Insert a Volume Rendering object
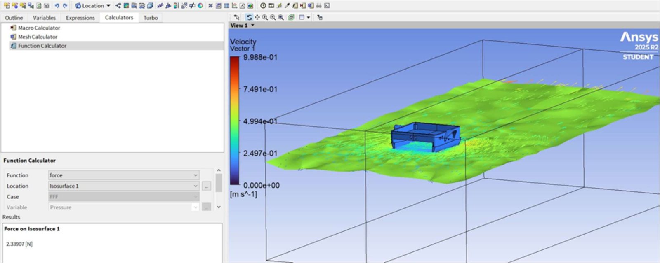The image size is (660, 263). 150,6
